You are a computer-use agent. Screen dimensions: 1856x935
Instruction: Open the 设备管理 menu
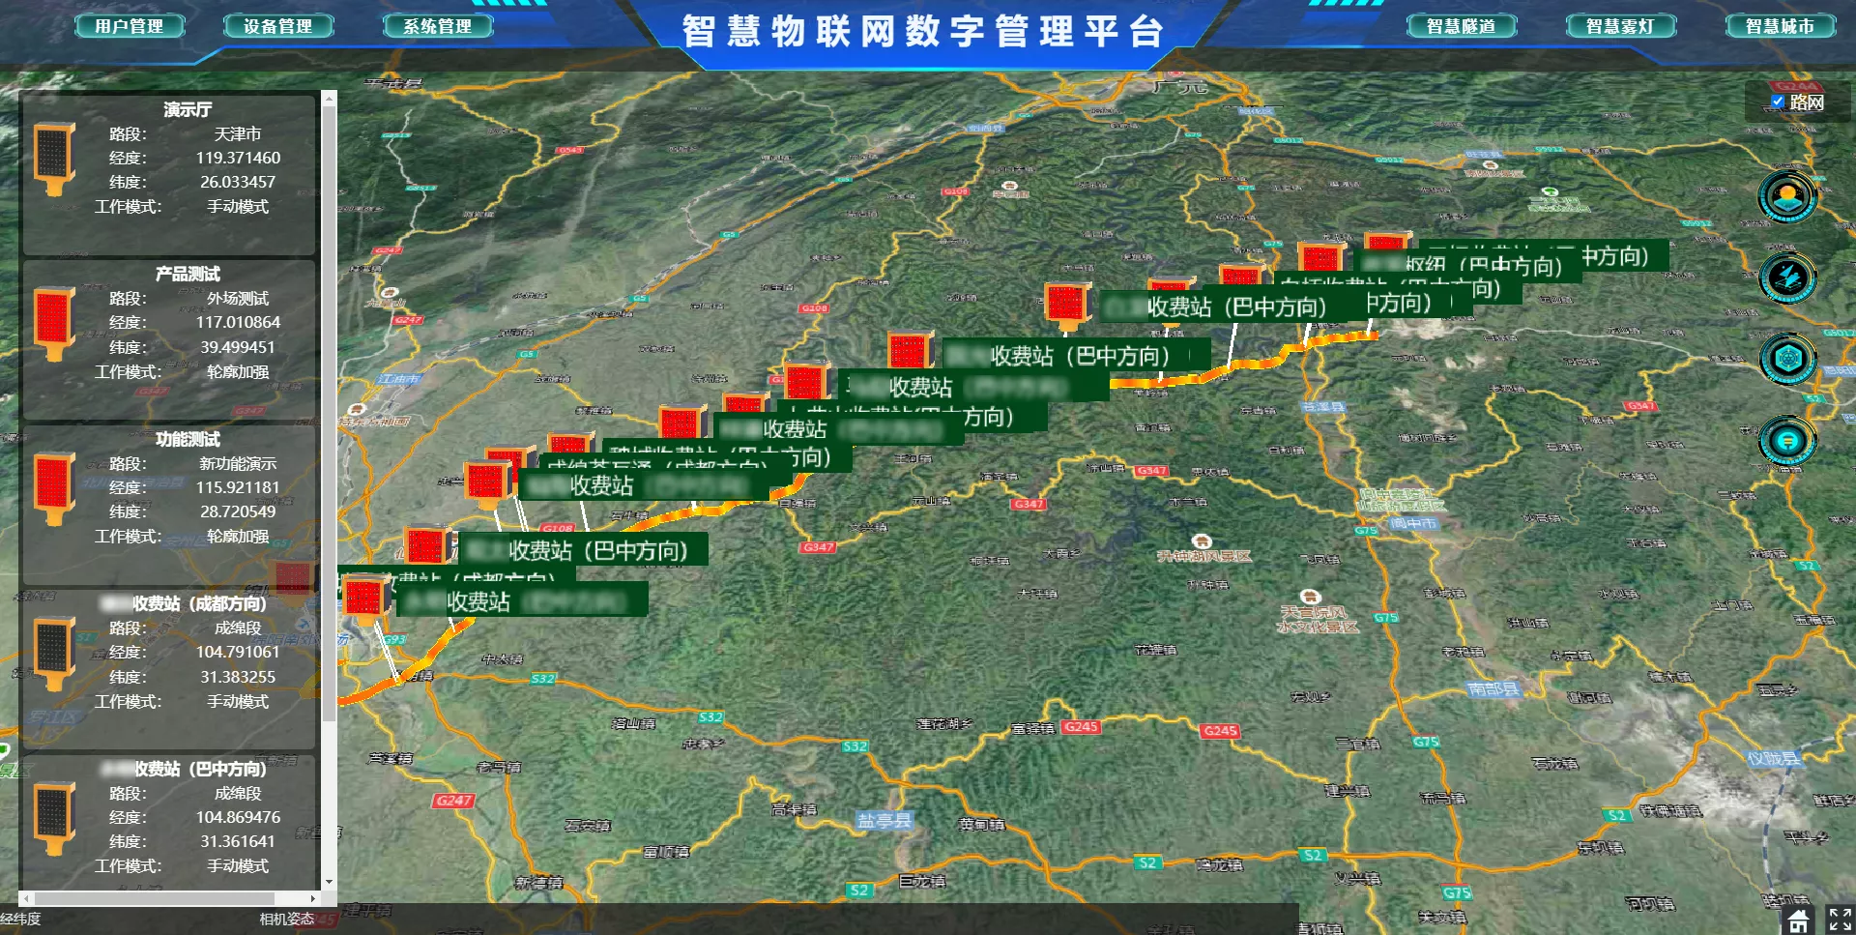278,26
